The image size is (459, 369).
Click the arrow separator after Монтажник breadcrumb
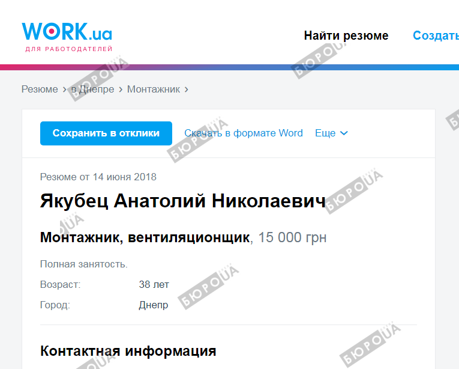click(186, 89)
